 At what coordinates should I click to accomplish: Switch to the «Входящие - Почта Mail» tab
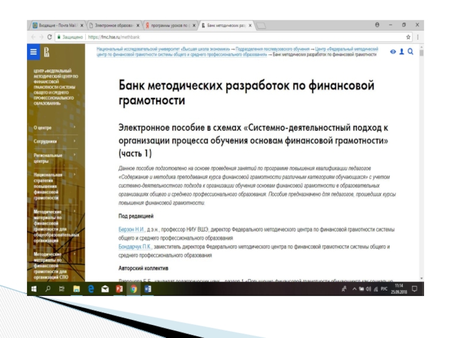[58, 25]
